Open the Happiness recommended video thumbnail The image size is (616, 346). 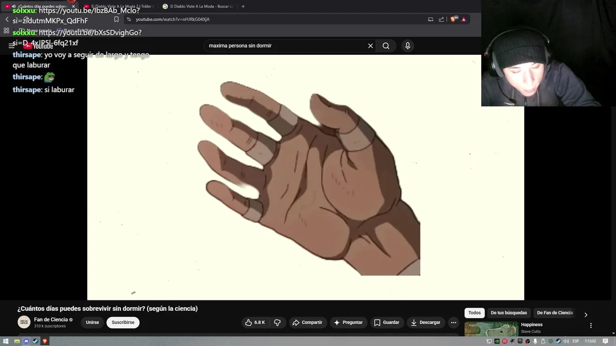pos(491,329)
